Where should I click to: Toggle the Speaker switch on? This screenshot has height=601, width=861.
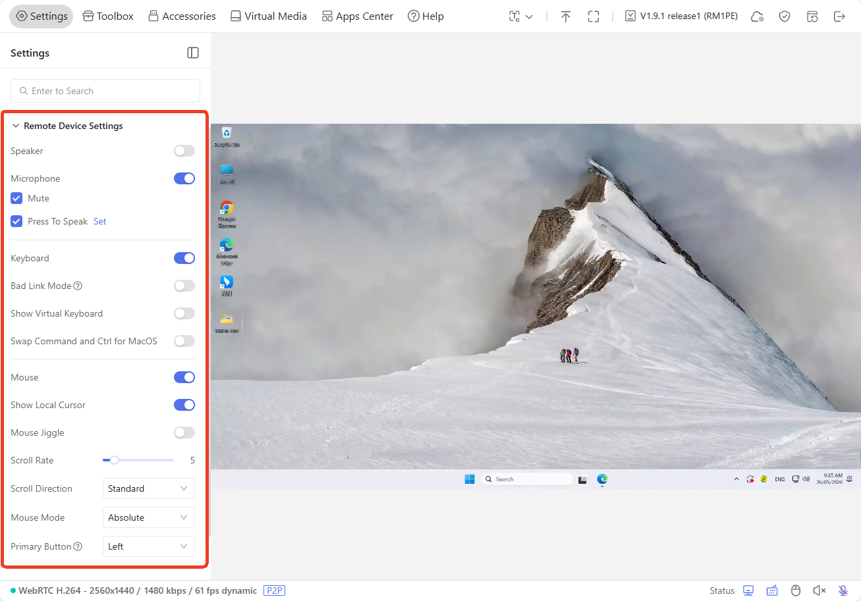coord(184,151)
